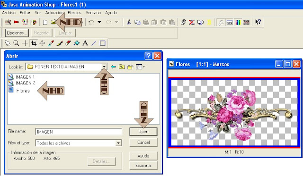Click the New Animation blank page icon
This screenshot has height=176, width=303.
(45, 22)
